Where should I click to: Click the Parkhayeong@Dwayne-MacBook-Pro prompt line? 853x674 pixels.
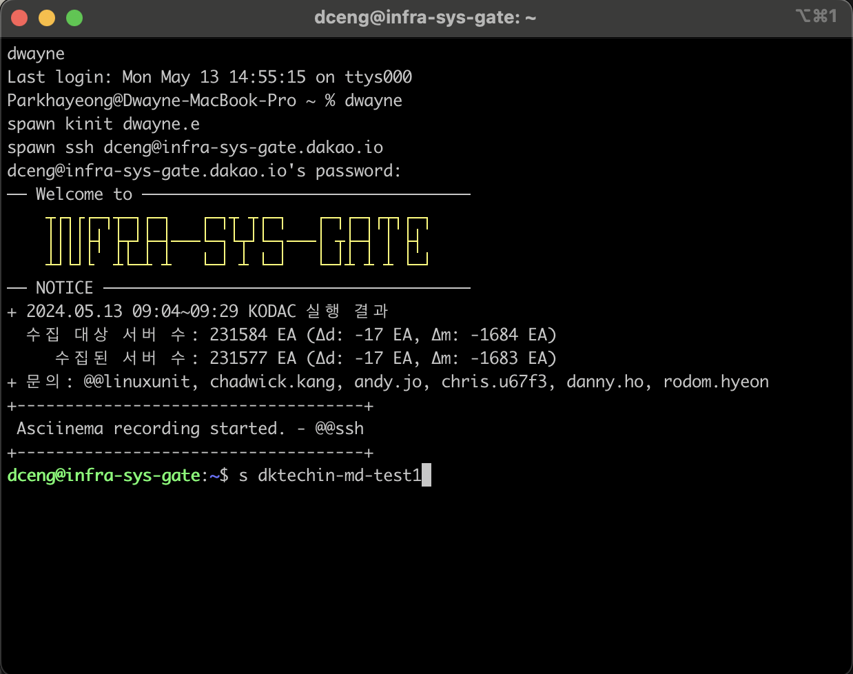[205, 101]
